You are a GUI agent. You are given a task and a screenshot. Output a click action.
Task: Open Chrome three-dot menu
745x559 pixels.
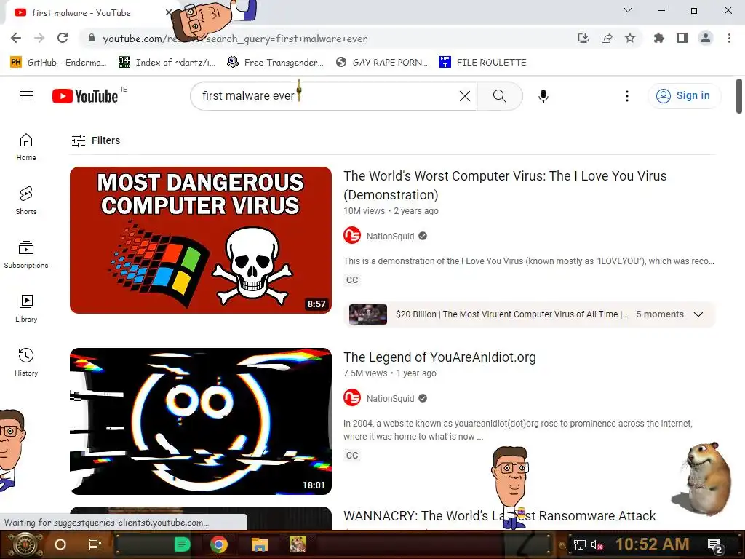(x=729, y=38)
